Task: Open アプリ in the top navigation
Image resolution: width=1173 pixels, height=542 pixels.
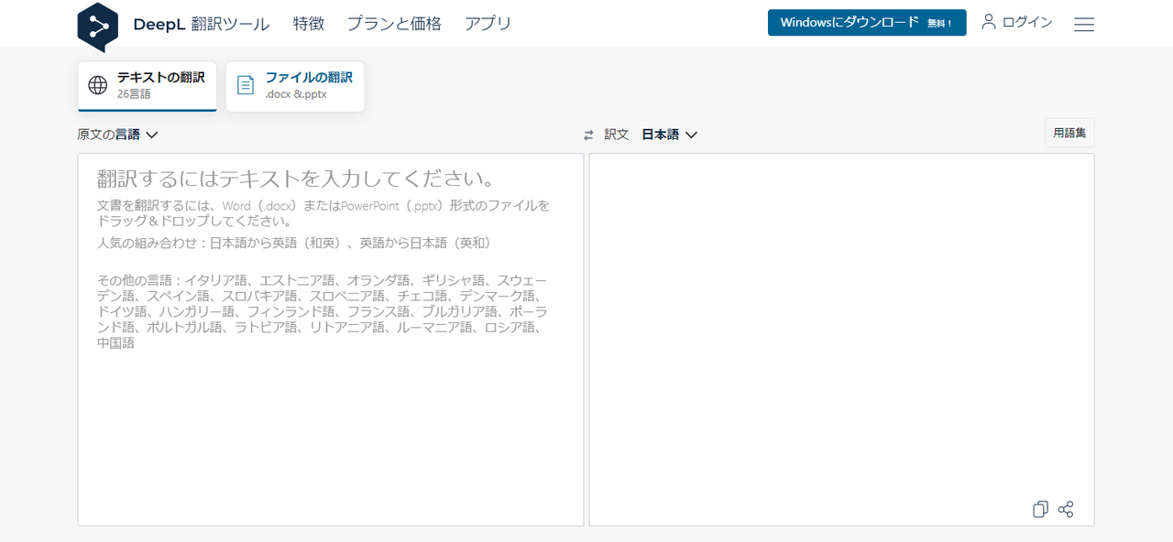Action: [x=488, y=24]
